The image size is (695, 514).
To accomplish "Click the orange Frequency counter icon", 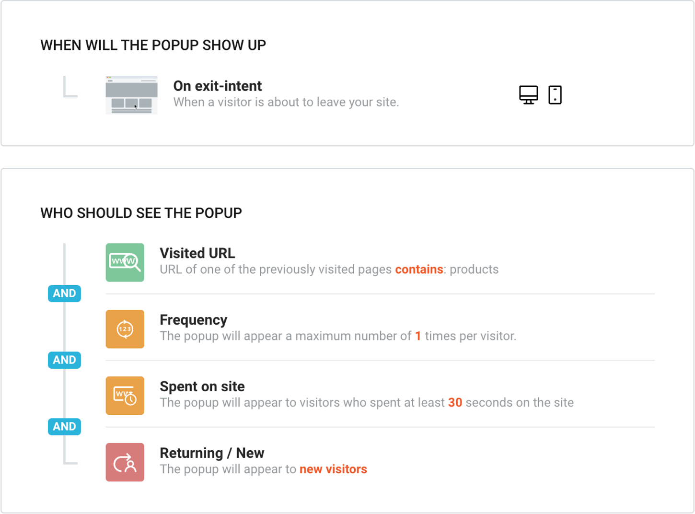I will (125, 329).
